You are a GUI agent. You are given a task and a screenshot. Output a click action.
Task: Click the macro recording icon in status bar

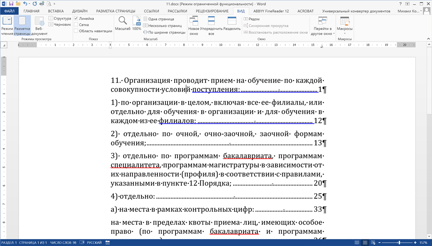pos(108,243)
